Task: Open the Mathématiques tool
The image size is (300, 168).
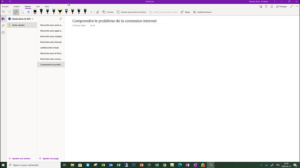Action: click(202, 12)
